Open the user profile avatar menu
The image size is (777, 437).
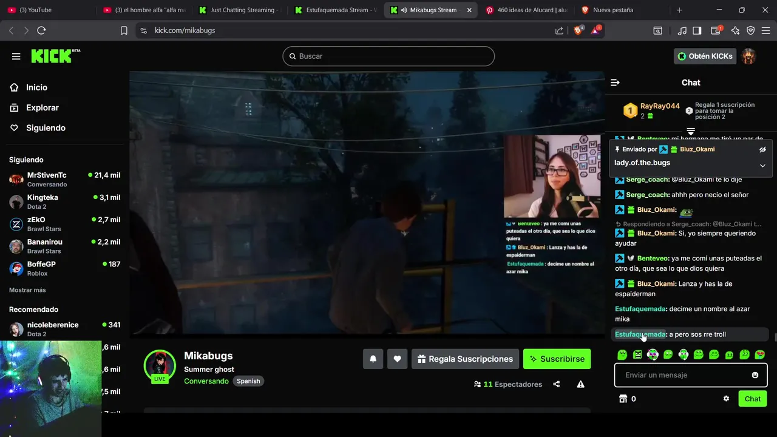click(748, 56)
